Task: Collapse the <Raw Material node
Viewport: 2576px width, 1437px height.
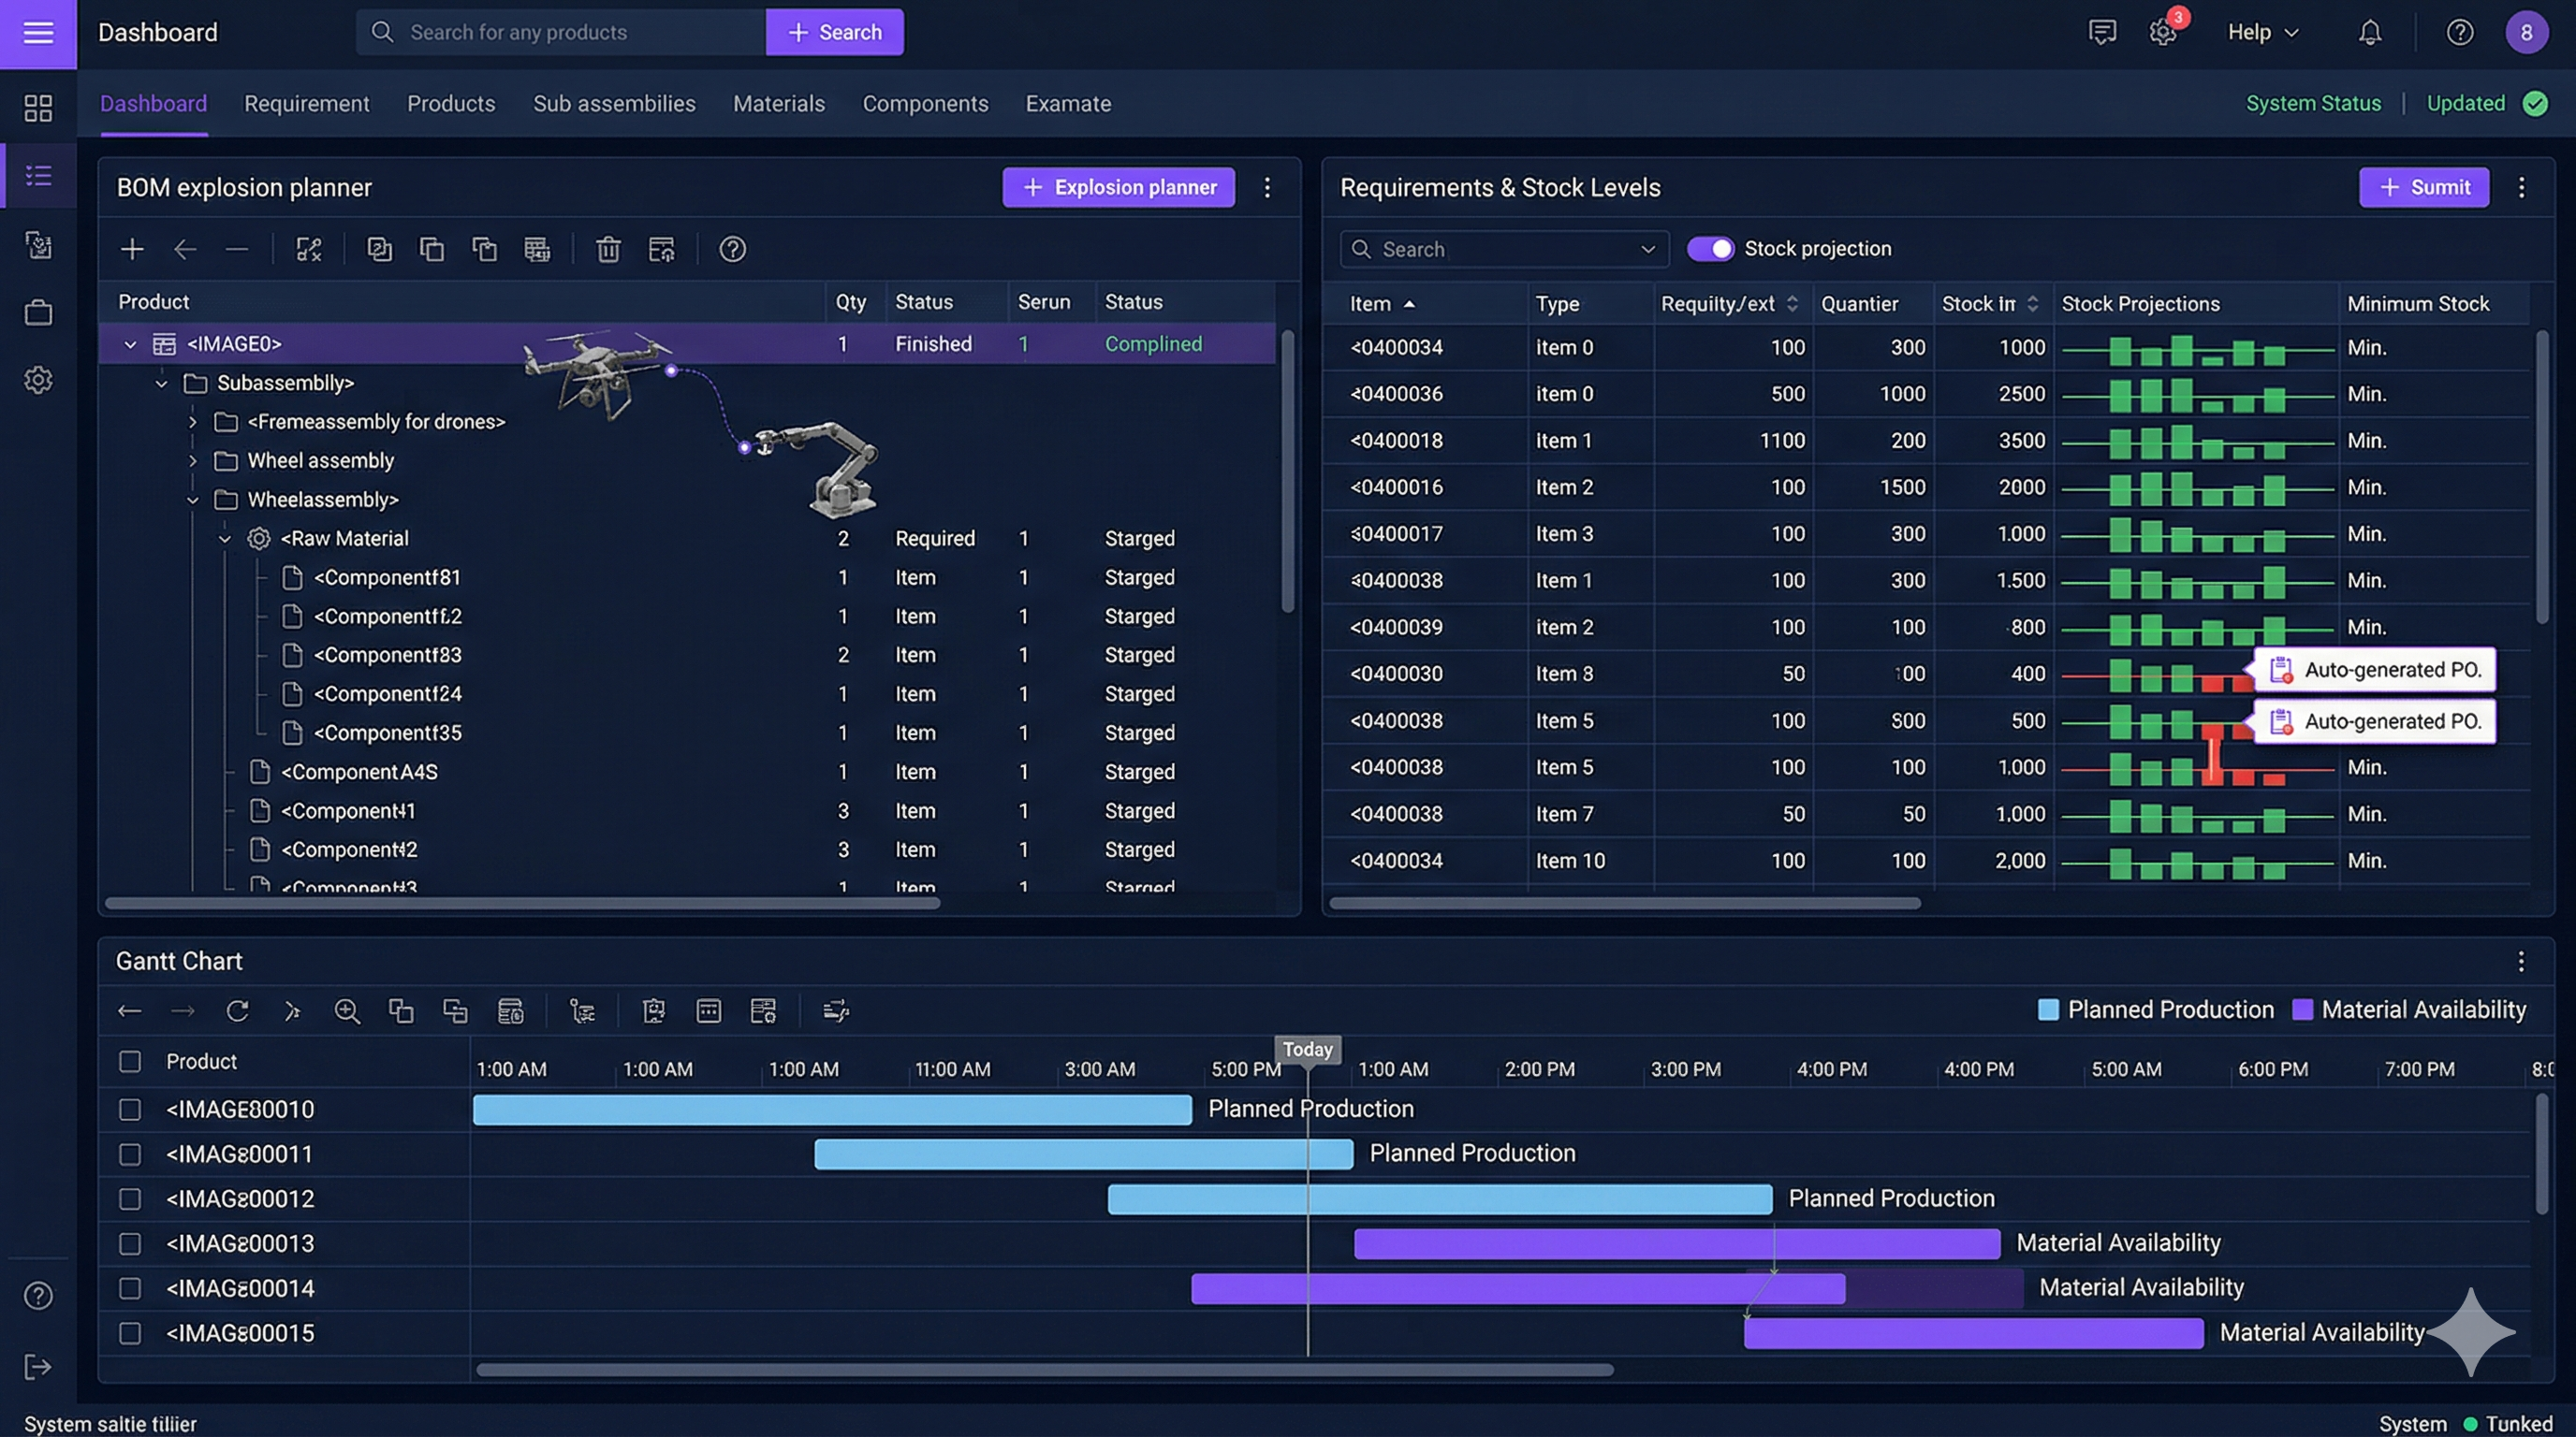Action: [x=225, y=539]
